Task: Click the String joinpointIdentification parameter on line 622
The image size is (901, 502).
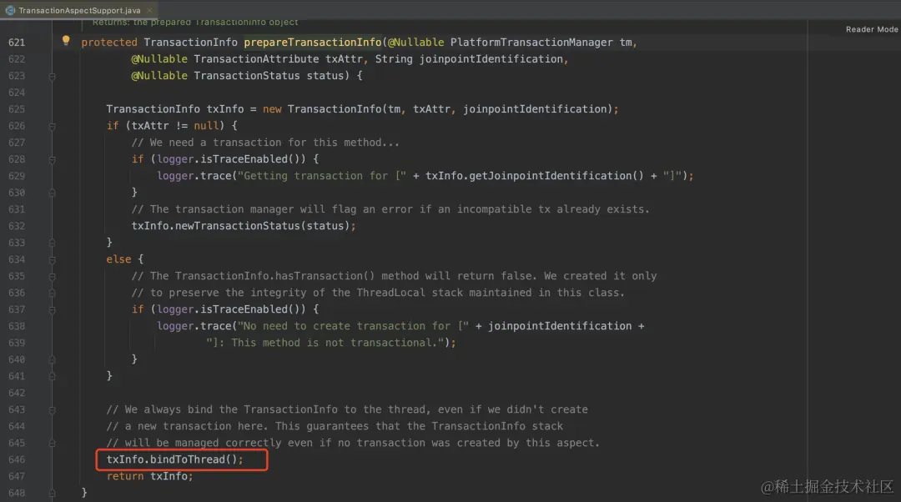Action: pos(470,59)
